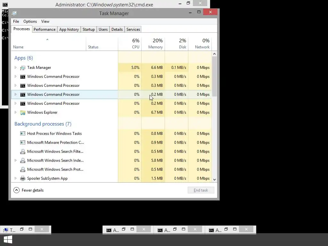The image size is (328, 246).
Task: Click the cmd.exe title bar icon in the background window
Action: coord(5,4)
